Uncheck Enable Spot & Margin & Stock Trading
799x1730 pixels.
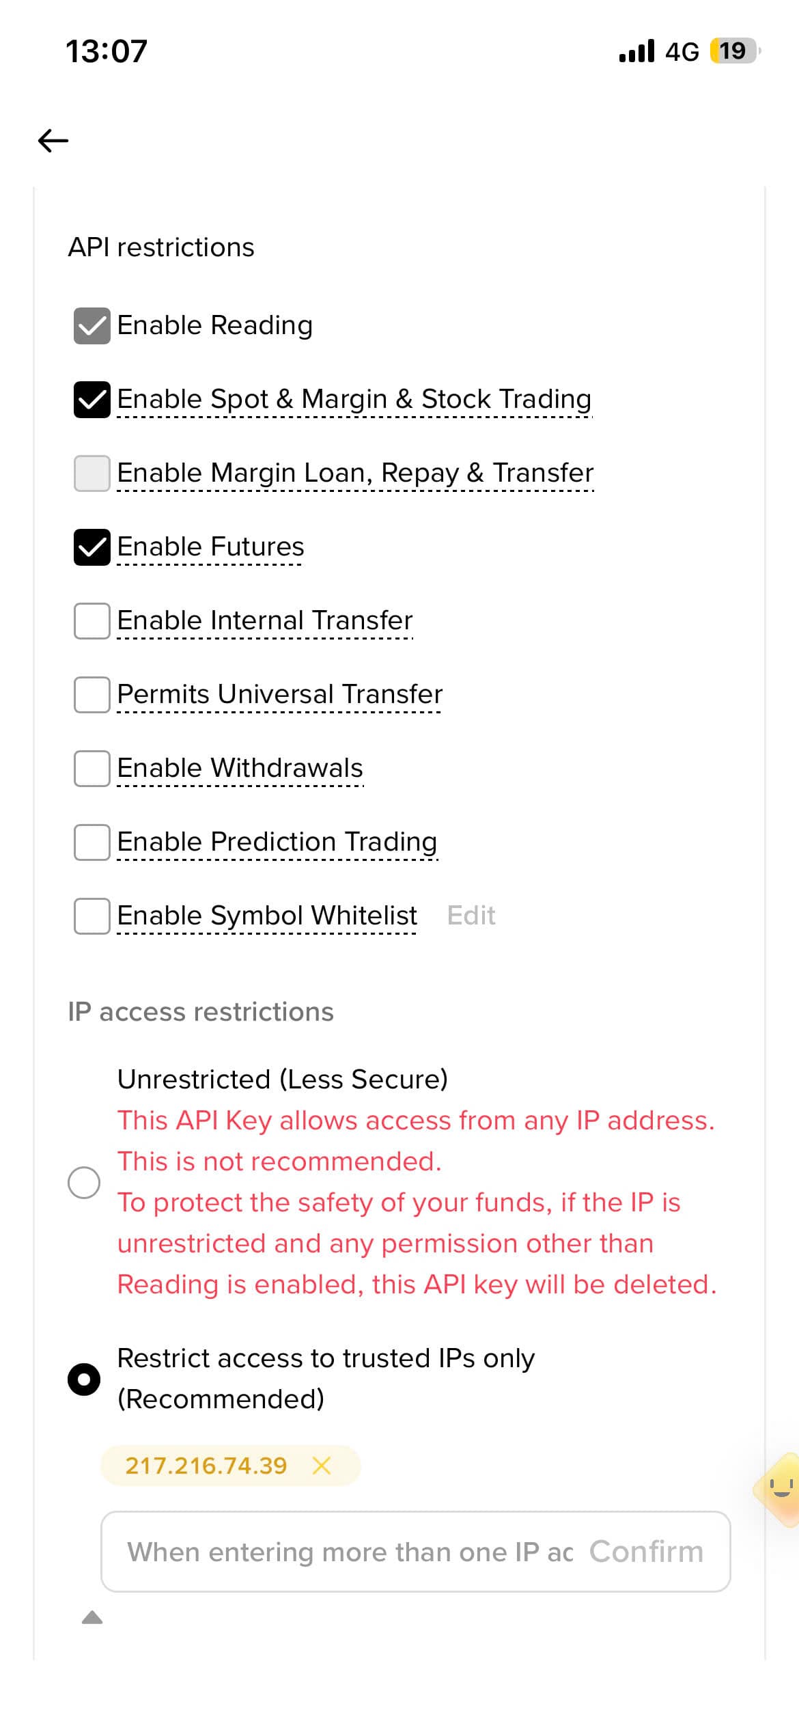(x=92, y=399)
